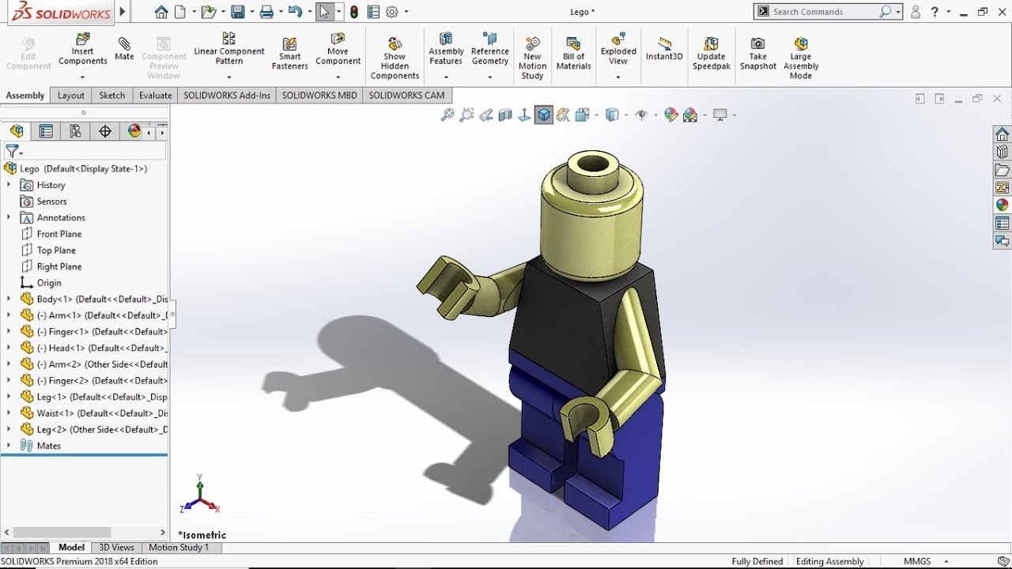This screenshot has width=1012, height=569.
Task: Switch to the Sketch tab
Action: tap(111, 96)
